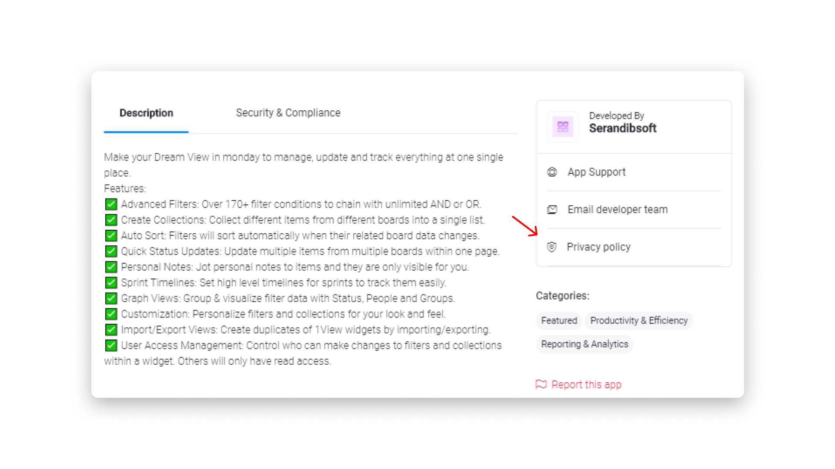
Task: Click the Personal Notes green checkmark
Action: point(111,267)
